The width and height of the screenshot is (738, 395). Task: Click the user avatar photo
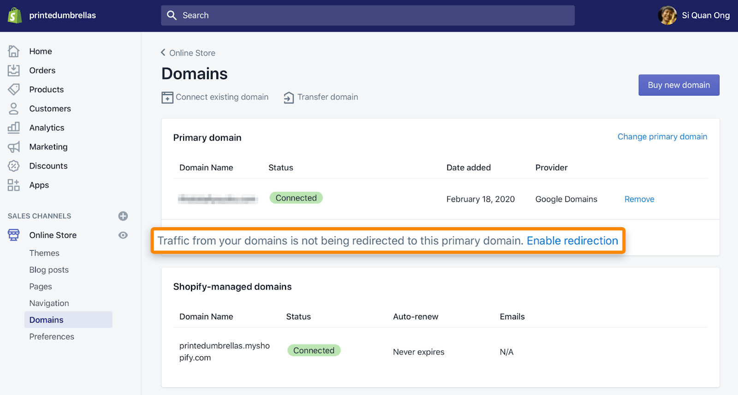tap(667, 15)
